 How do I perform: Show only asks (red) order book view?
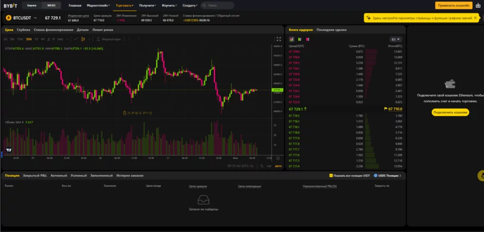click(307, 39)
